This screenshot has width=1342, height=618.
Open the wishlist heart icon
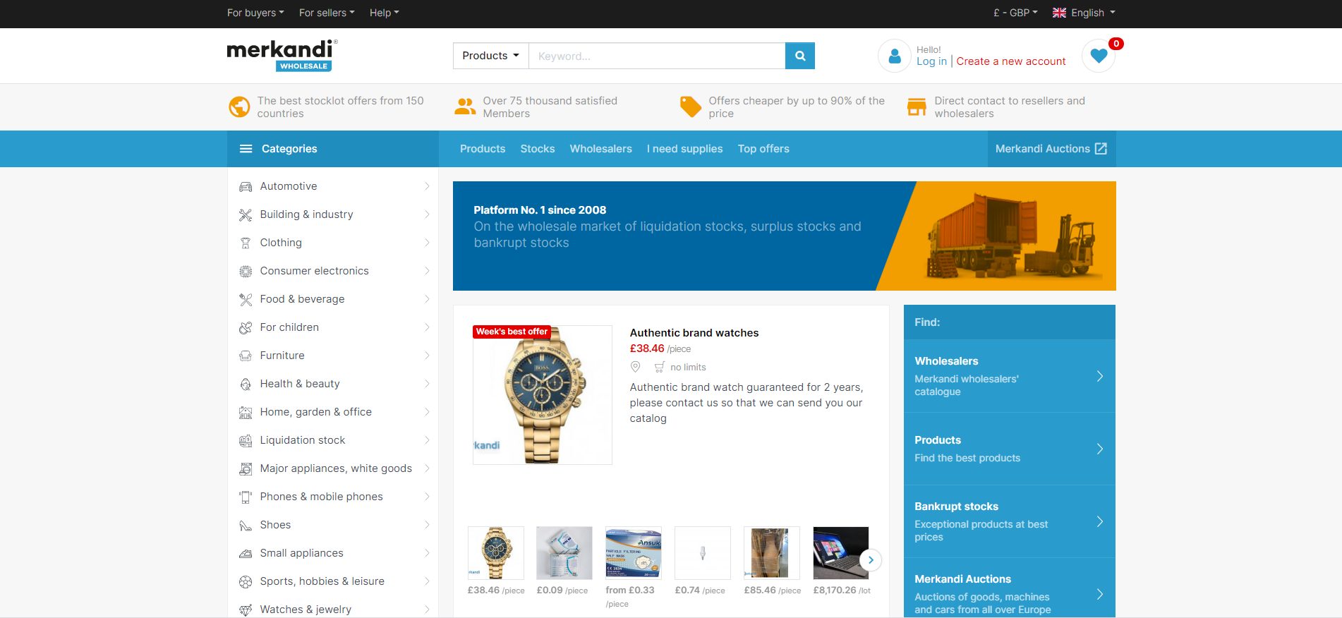pos(1098,56)
